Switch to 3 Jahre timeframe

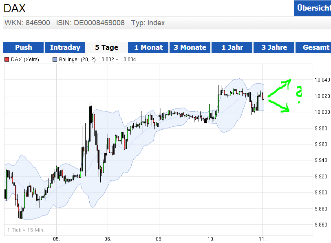click(x=274, y=48)
